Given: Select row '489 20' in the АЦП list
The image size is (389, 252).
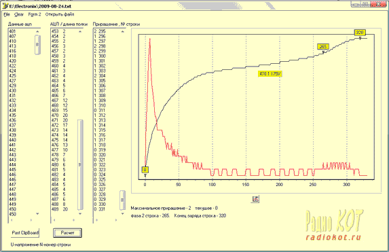Looking at the screenshot, I should [x=60, y=209].
